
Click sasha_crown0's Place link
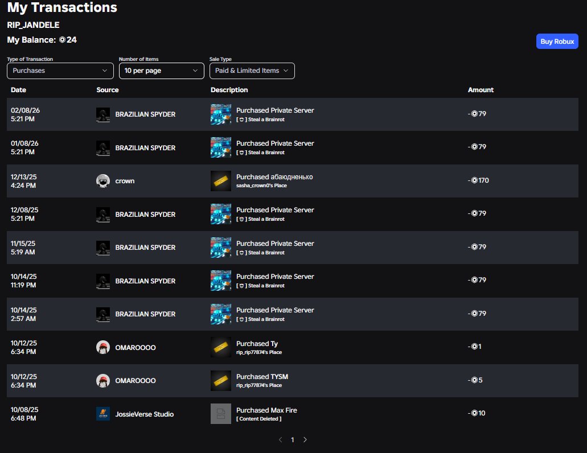coord(261,186)
